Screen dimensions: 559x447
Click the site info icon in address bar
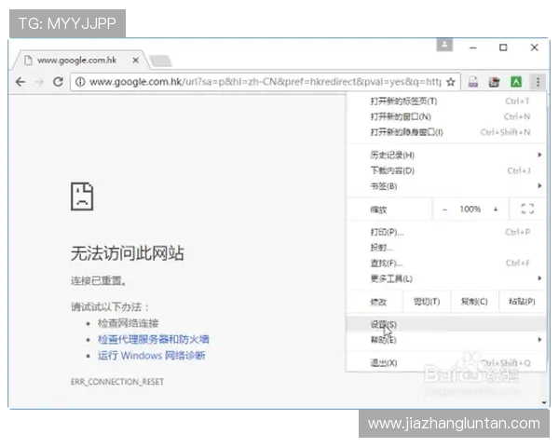(80, 82)
